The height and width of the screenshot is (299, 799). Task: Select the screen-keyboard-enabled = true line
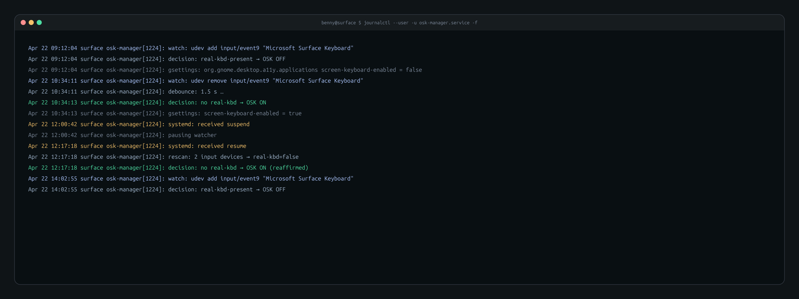pyautogui.click(x=165, y=113)
